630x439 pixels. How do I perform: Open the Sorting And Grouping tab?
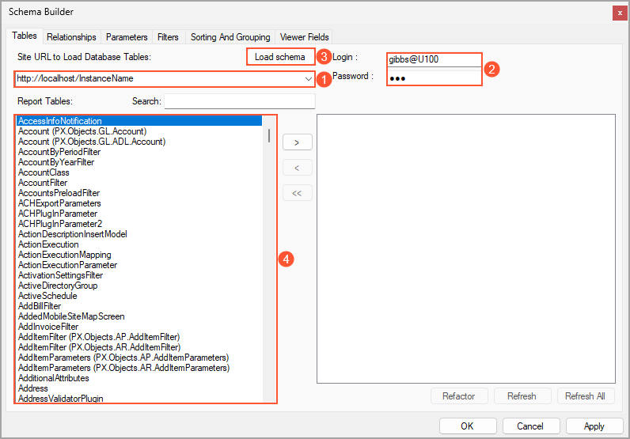pos(230,37)
